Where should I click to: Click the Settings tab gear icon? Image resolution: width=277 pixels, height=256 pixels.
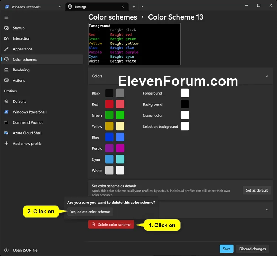pos(70,7)
